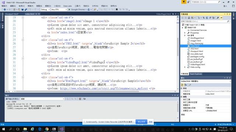Image resolution: width=236 pixels, height=132 pixels.
Task: Switch to the Team Explorer tab
Action: pos(195,74)
